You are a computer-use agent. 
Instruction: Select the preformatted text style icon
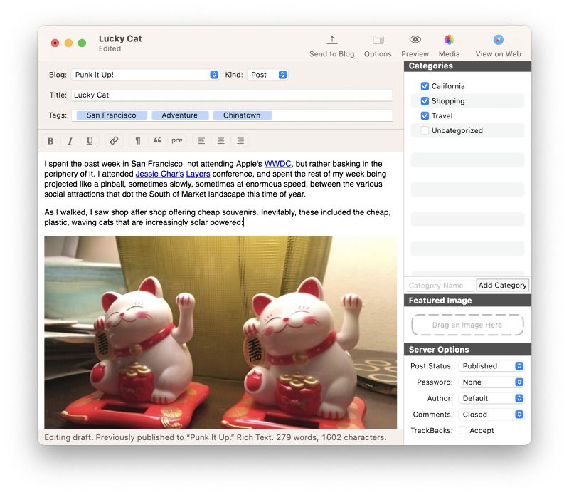pos(179,140)
